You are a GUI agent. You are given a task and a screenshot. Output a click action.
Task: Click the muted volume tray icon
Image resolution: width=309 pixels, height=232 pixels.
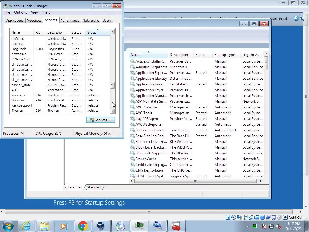click(279, 226)
